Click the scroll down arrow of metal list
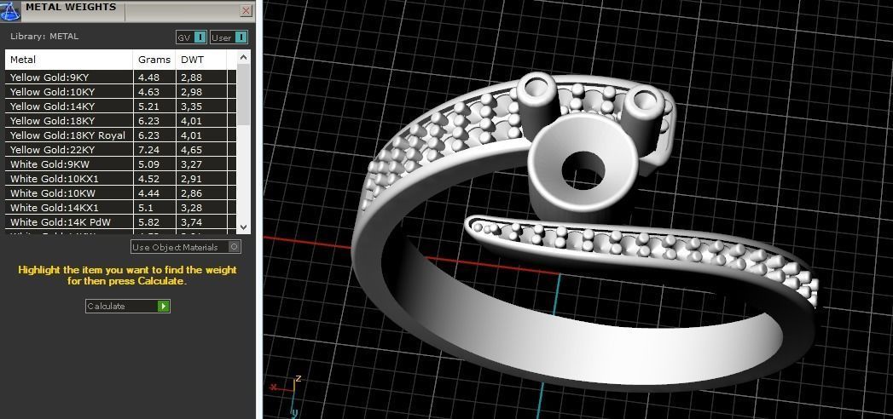The width and height of the screenshot is (893, 419). coord(243,227)
